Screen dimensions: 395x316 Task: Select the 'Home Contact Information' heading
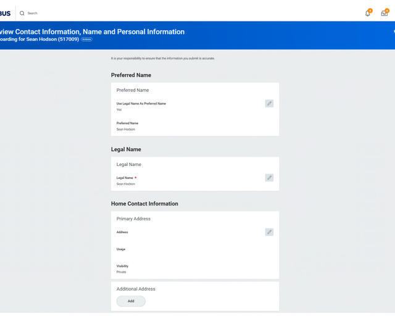point(144,204)
